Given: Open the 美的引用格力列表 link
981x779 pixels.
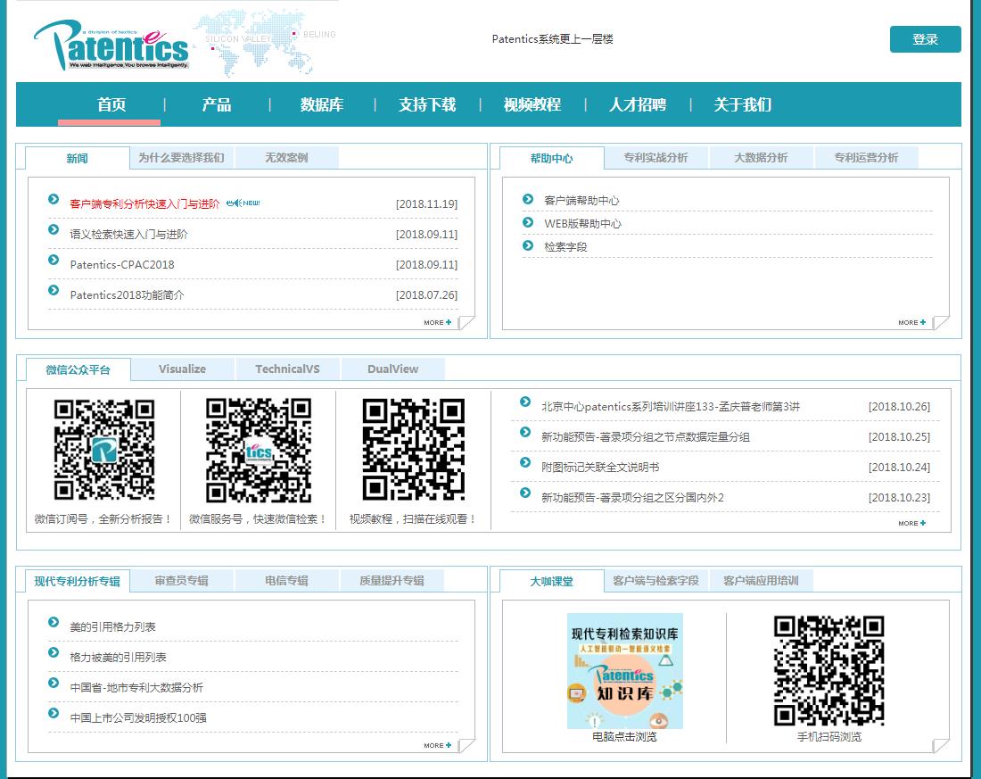Looking at the screenshot, I should point(112,626).
